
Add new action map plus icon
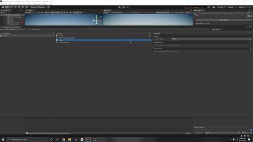coord(54,33)
